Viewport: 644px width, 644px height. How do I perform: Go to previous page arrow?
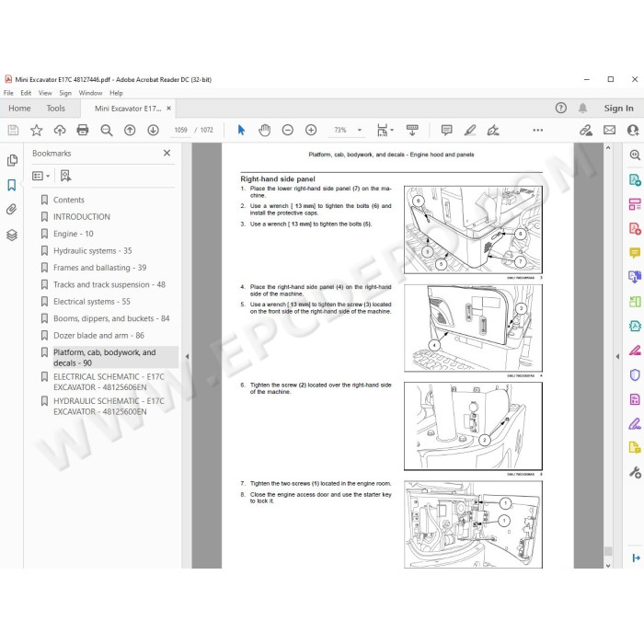130,131
